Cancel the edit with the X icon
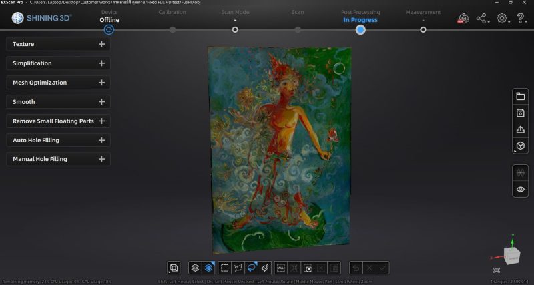534x285 pixels. [x=370, y=268]
